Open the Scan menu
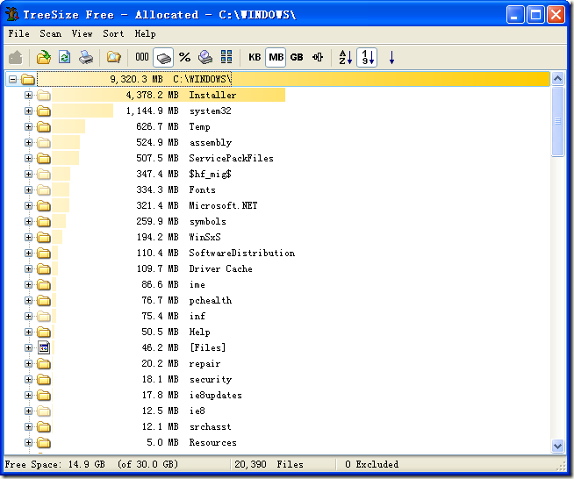The width and height of the screenshot is (574, 479). pyautogui.click(x=50, y=33)
